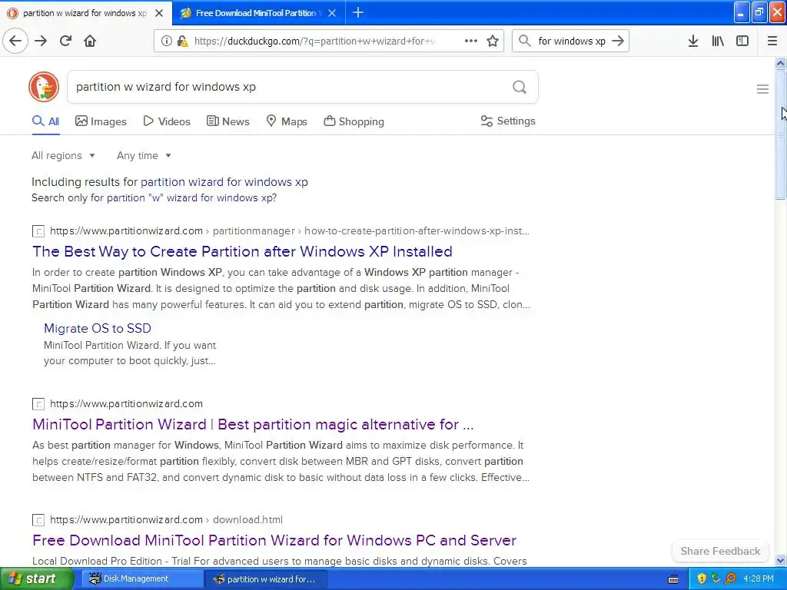787x590 pixels.
Task: Go back with the browser Back arrow
Action: [x=15, y=41]
